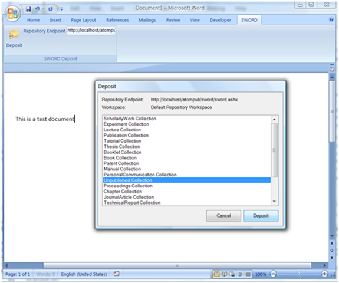The image size is (339, 283).
Task: Click collection list scroll down arrow
Action: coord(274,202)
